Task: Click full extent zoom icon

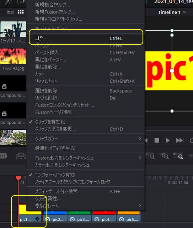Action: tap(150, 156)
